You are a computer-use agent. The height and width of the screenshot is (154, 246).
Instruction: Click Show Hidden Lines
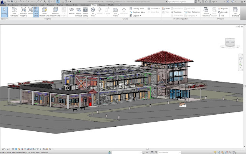coord(45,12)
